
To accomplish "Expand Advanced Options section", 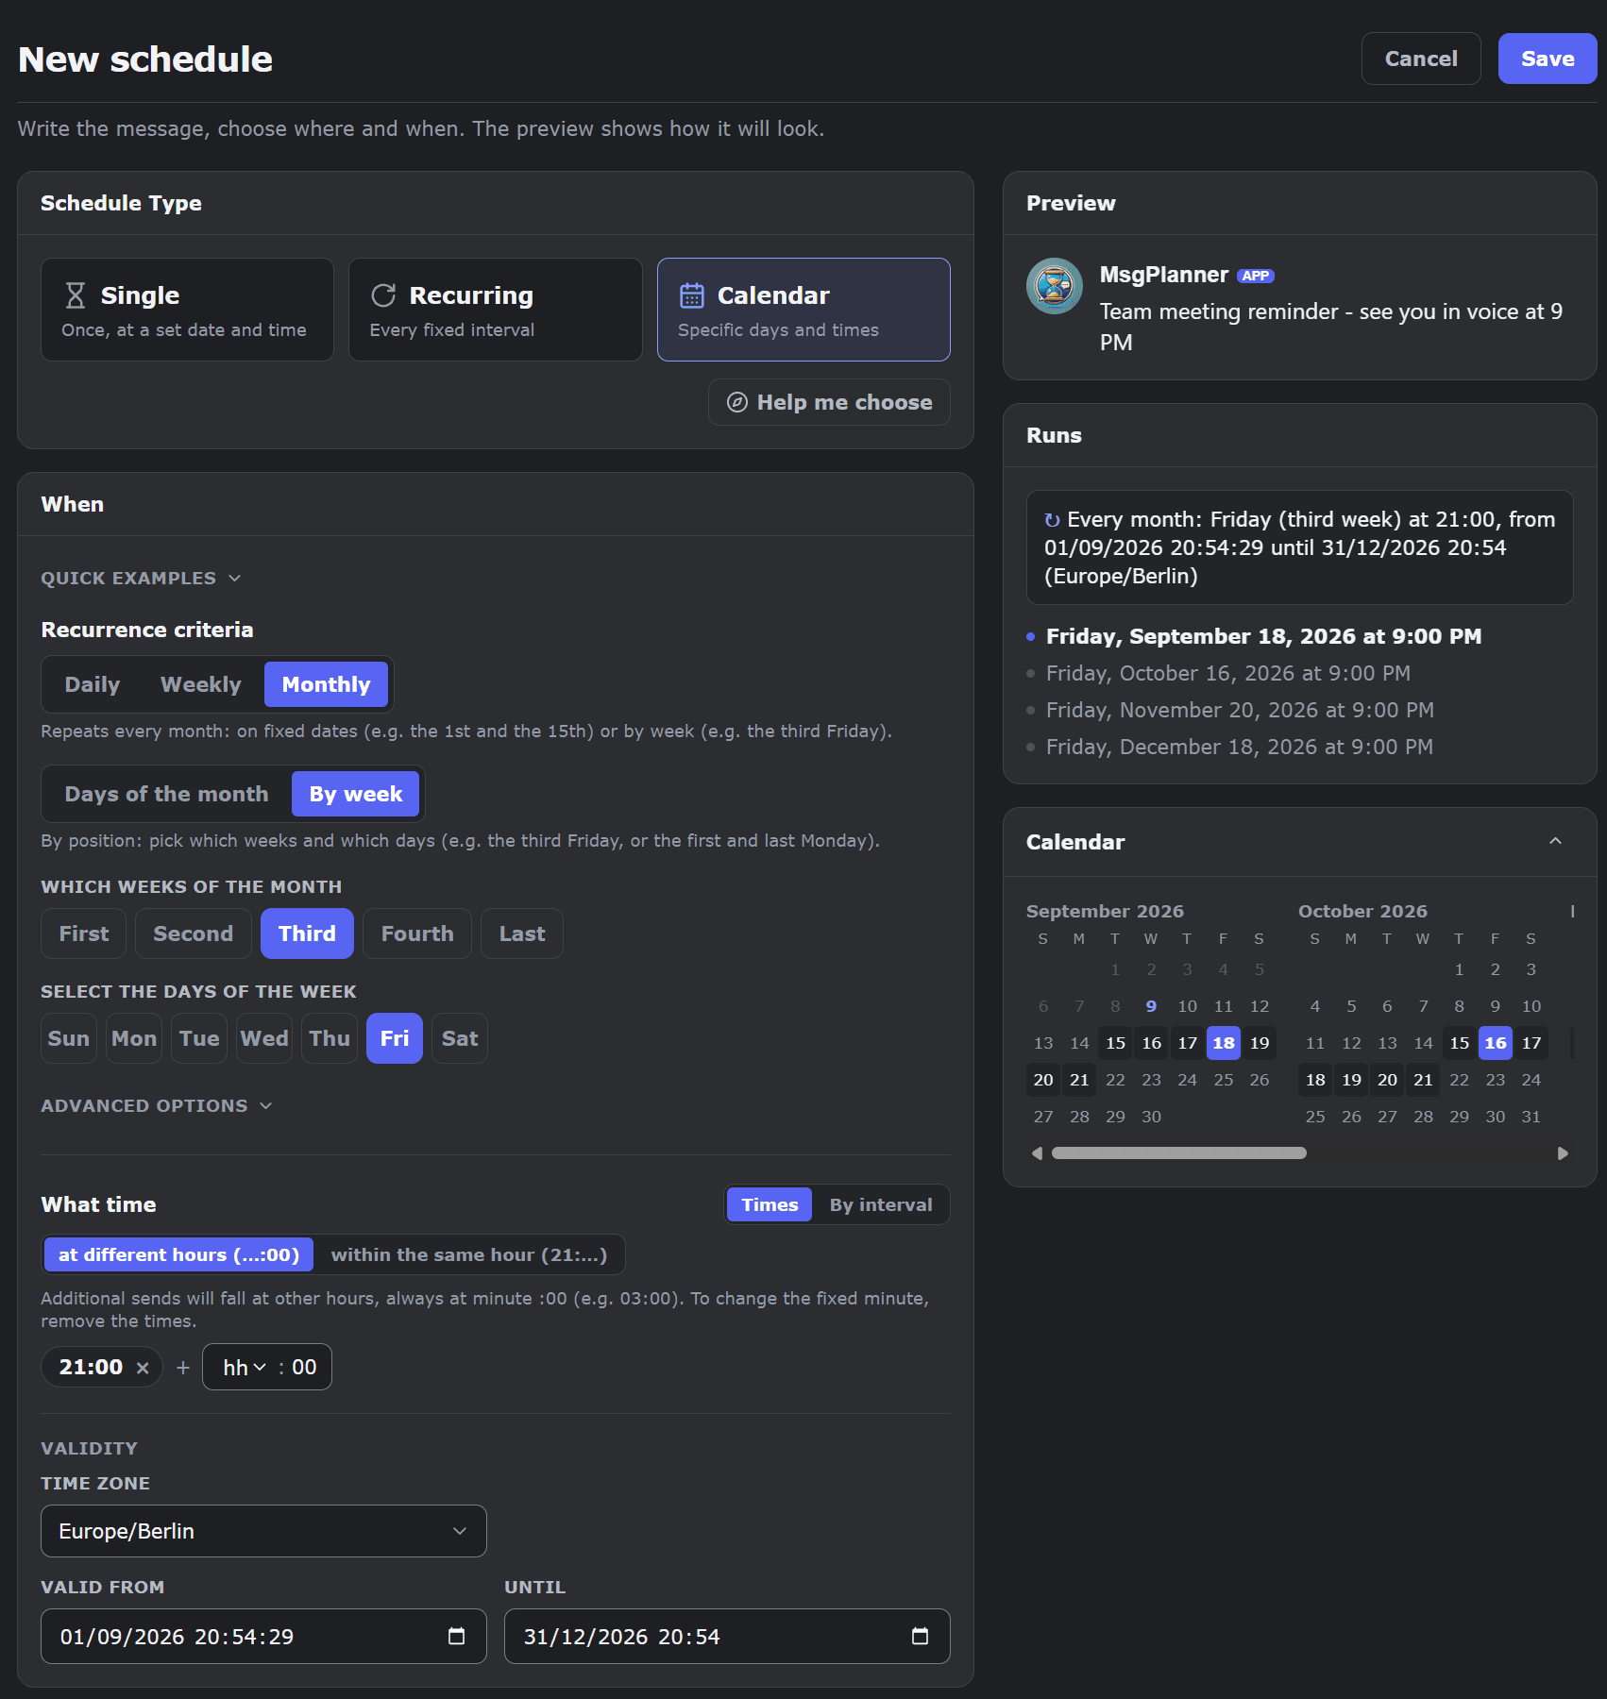I will coord(157,1105).
